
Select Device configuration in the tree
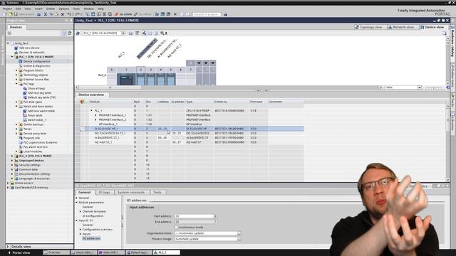[36, 62]
